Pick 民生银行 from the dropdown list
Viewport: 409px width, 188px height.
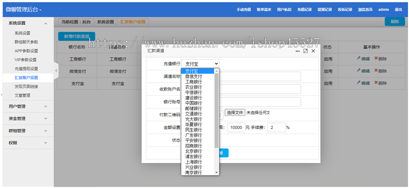pos(198,130)
